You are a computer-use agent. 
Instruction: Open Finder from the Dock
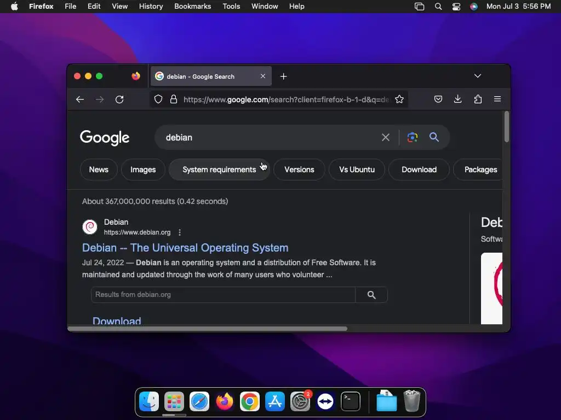tap(149, 401)
